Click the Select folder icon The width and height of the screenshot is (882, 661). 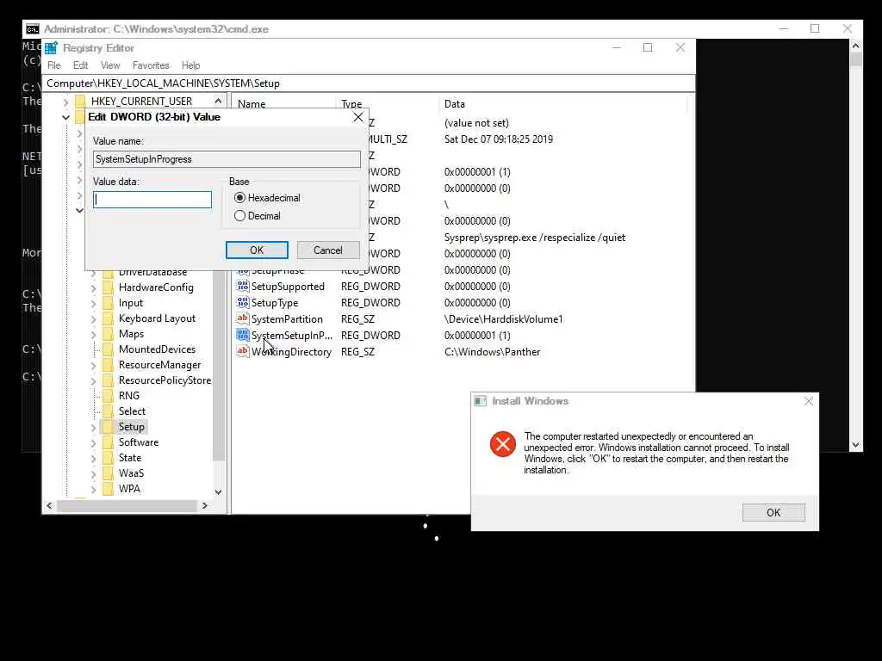108,411
